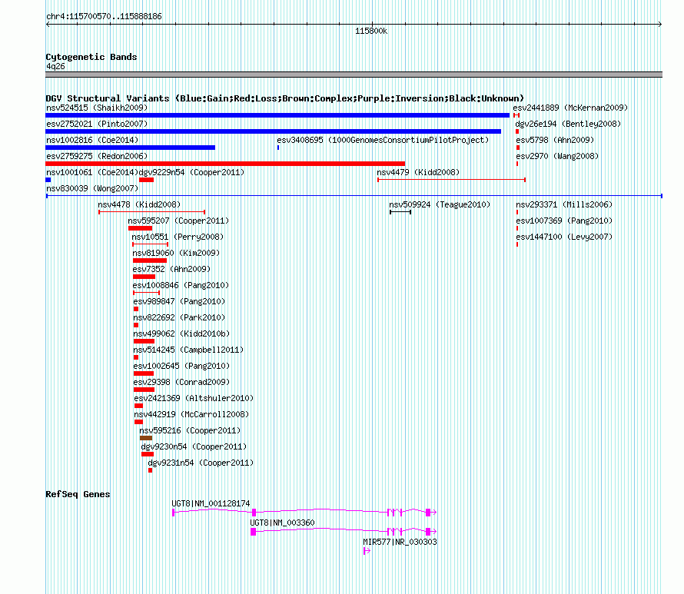Image resolution: width=684 pixels, height=594 pixels.
Task: Select esv1447100 (Levy2007) label
Action: 564,237
